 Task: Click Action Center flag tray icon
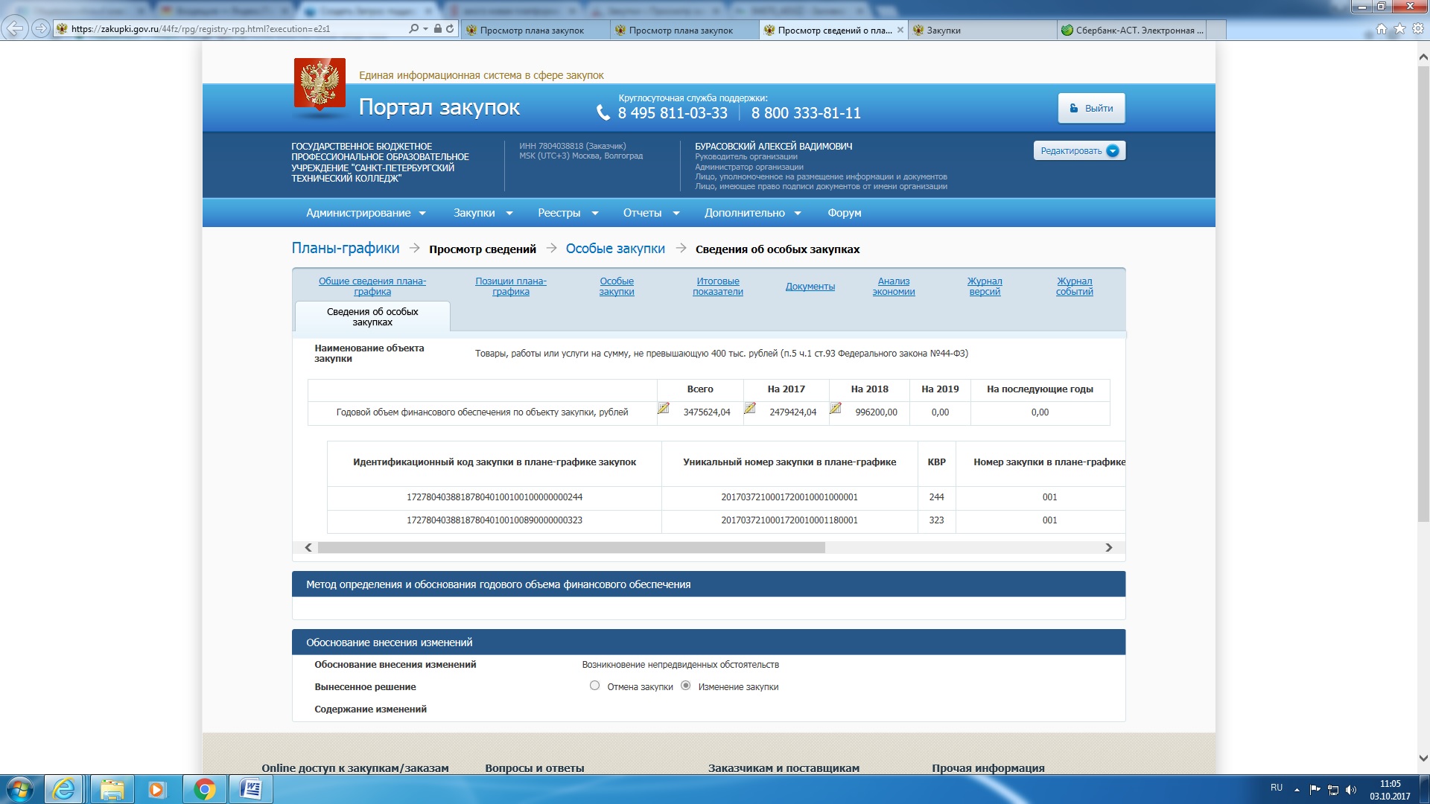(1315, 790)
